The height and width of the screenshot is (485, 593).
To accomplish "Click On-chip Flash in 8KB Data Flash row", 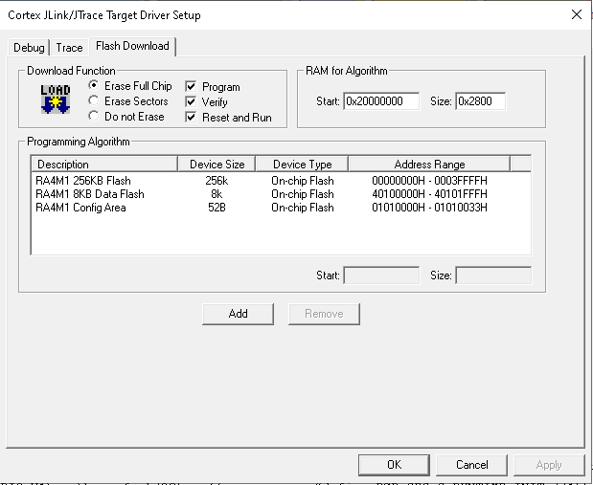I will [x=303, y=194].
